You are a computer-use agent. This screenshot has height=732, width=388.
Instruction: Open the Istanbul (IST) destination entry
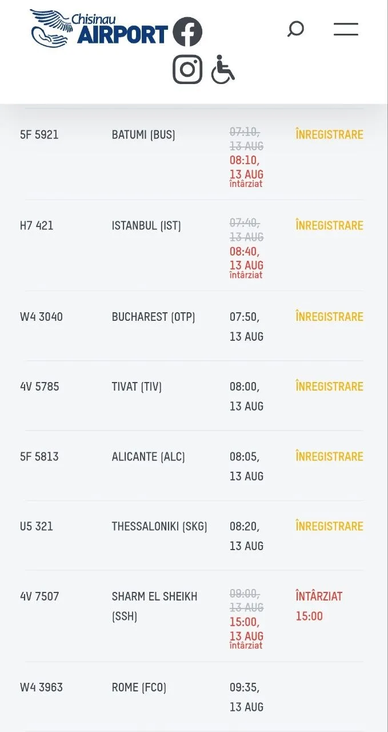click(146, 226)
